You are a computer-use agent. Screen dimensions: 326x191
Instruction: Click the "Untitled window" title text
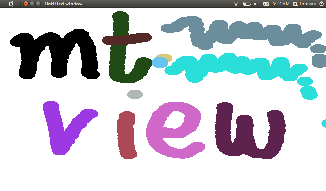click(64, 4)
